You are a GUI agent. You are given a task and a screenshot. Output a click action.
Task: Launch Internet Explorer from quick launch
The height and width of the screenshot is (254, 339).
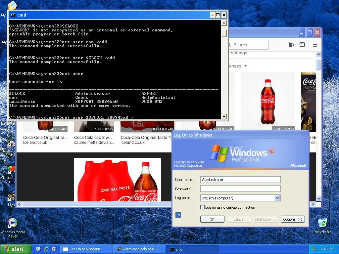point(46,249)
